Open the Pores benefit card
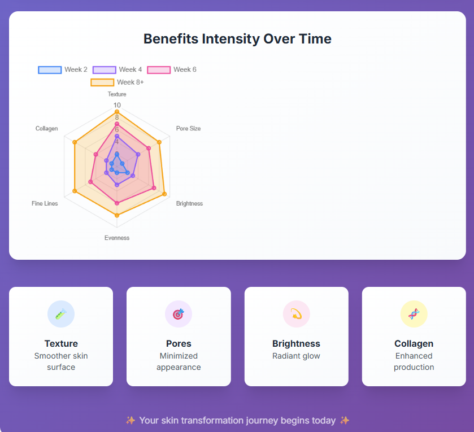Viewport: 474px width, 432px height. point(179,337)
